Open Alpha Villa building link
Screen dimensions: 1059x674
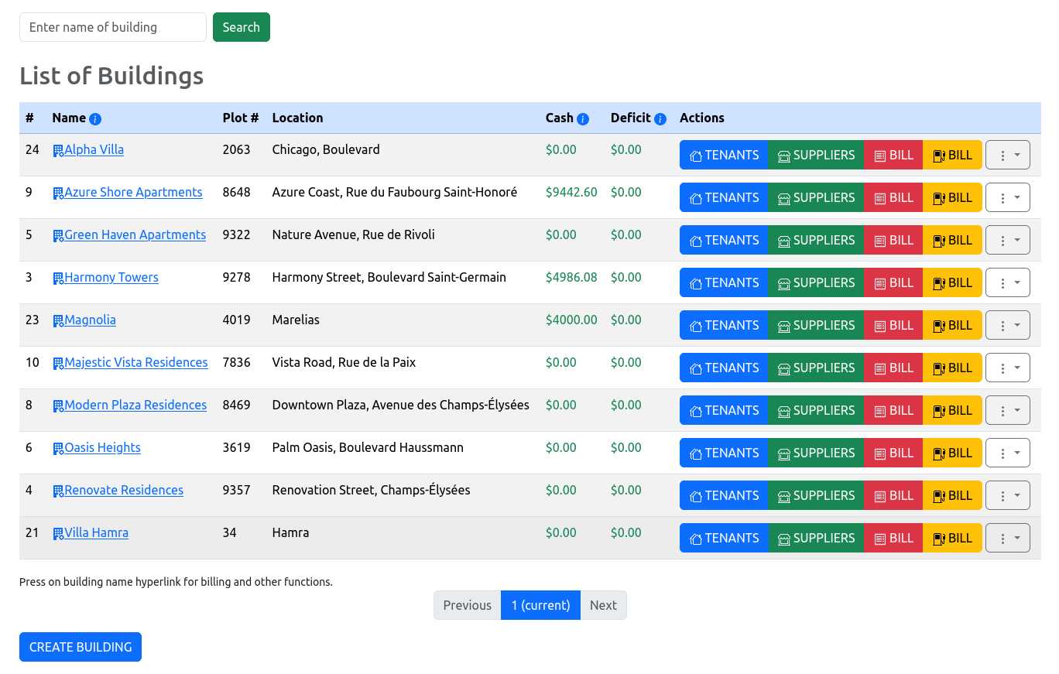coord(94,149)
